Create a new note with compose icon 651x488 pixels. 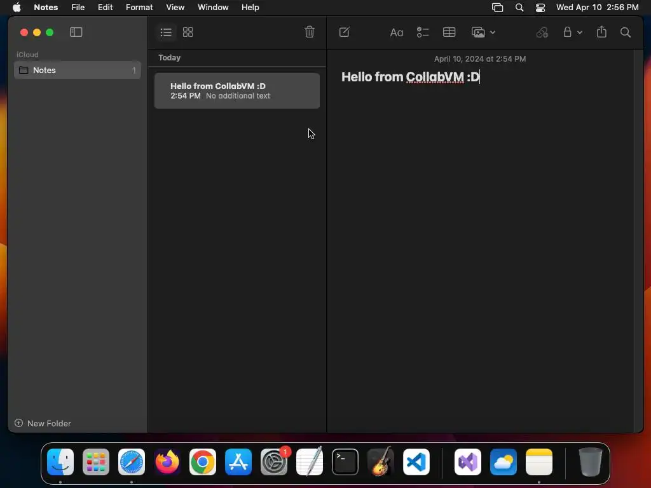(344, 32)
